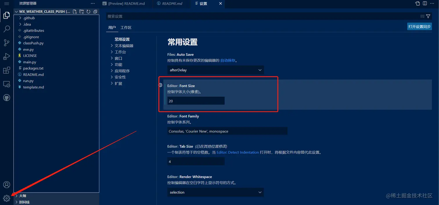
Task: Open the GitHub view in activity bar
Action: tap(6, 98)
